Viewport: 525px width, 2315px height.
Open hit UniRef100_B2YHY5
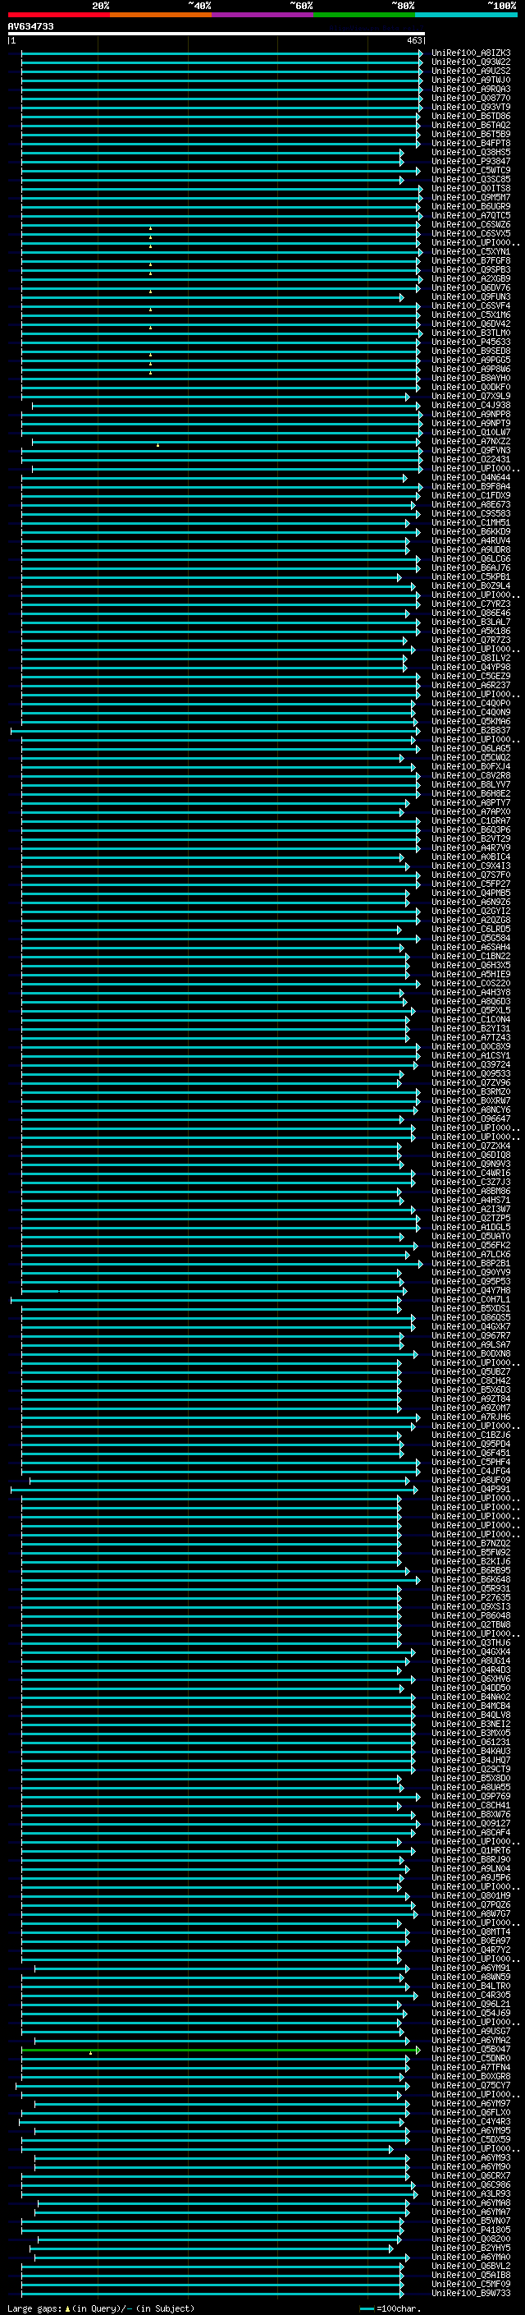tap(471, 2248)
